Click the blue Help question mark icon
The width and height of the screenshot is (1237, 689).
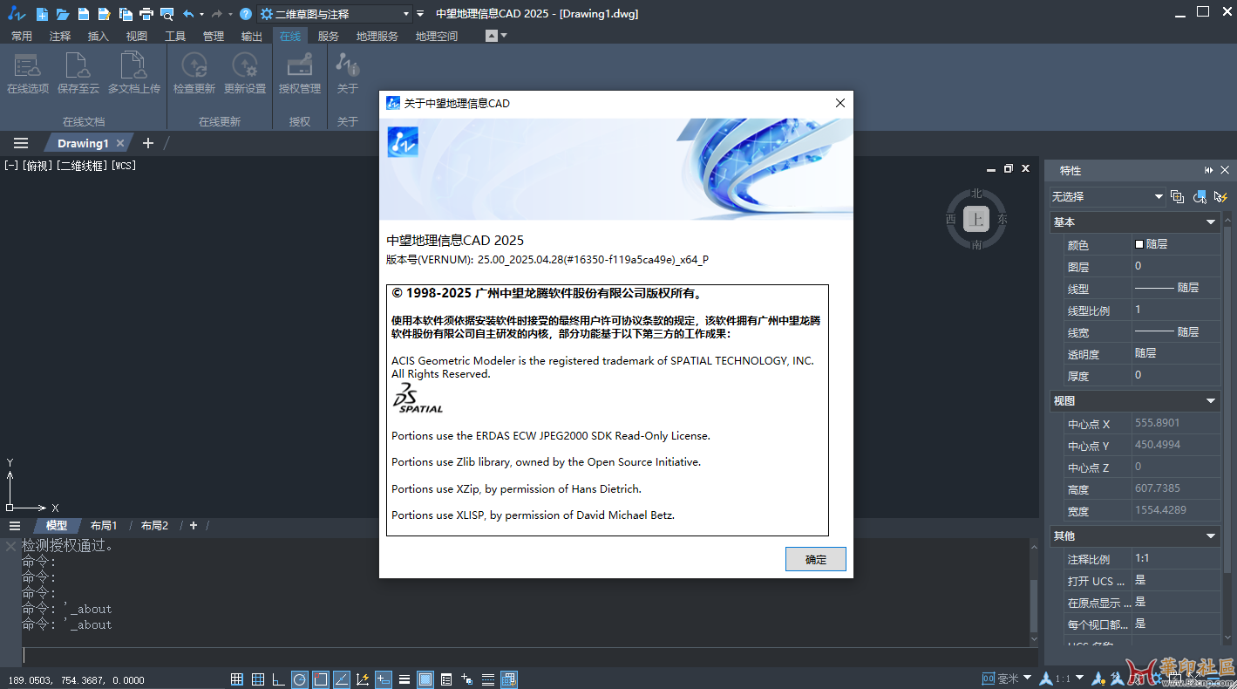click(246, 14)
